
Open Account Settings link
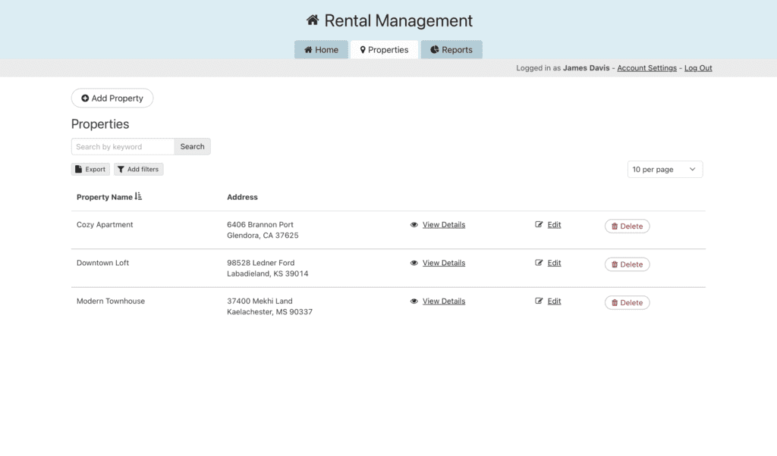[646, 68]
